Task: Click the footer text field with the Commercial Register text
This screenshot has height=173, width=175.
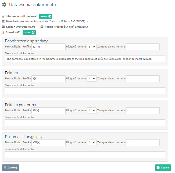Action: pyautogui.click(x=85, y=59)
